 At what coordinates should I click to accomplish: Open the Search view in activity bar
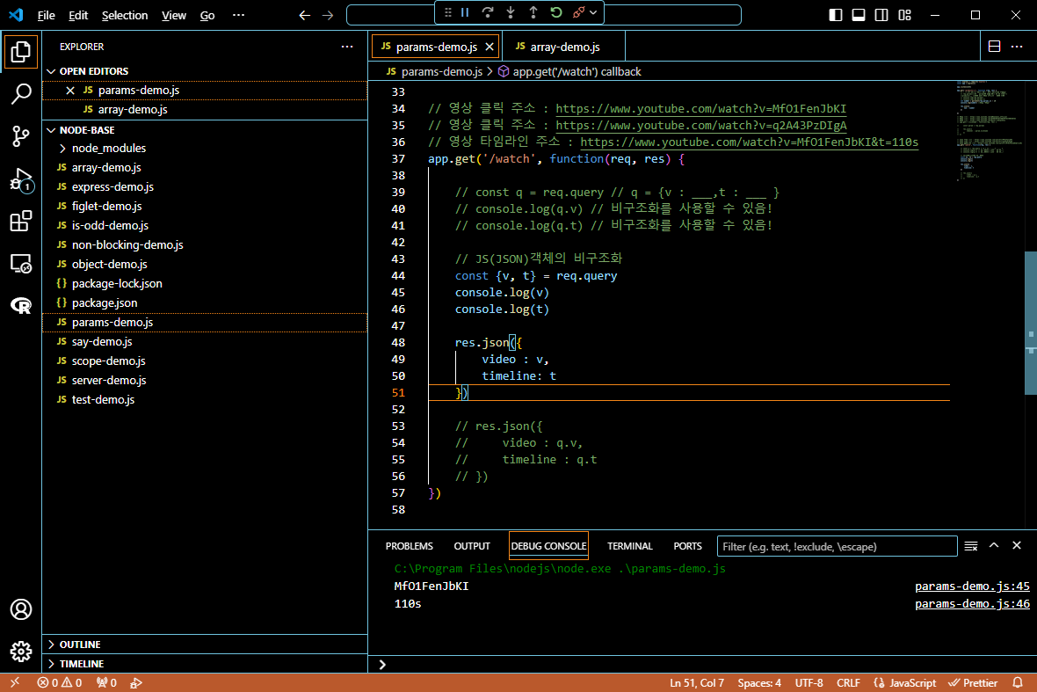click(20, 94)
